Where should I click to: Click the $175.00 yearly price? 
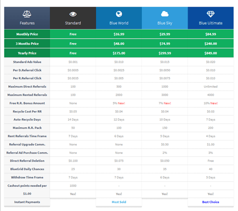click(x=119, y=53)
